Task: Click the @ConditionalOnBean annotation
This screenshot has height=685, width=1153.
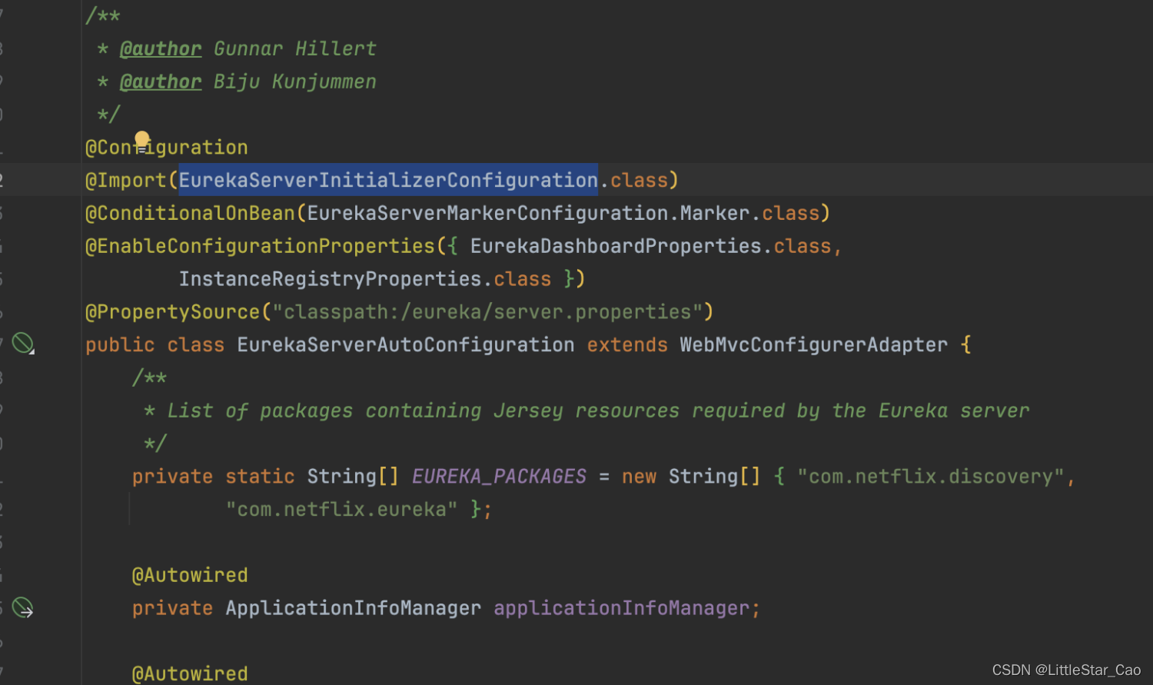Action: [190, 213]
